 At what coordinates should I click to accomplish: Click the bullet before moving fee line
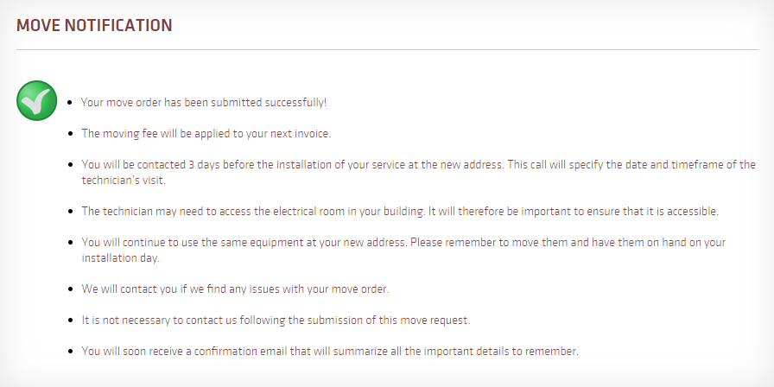coord(71,134)
